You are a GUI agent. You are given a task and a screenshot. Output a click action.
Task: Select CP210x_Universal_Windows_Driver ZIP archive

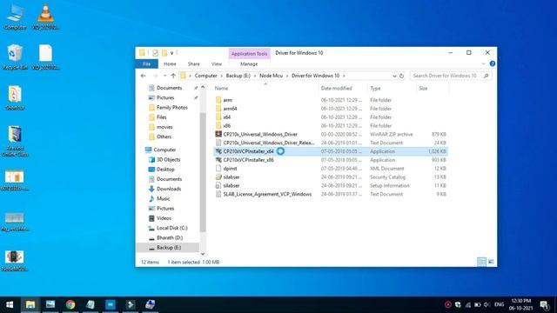(260, 134)
